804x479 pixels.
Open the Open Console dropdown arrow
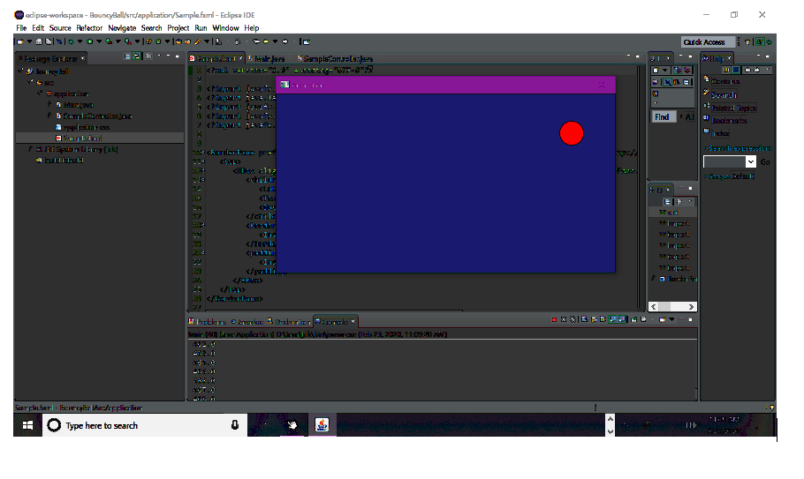click(x=671, y=320)
